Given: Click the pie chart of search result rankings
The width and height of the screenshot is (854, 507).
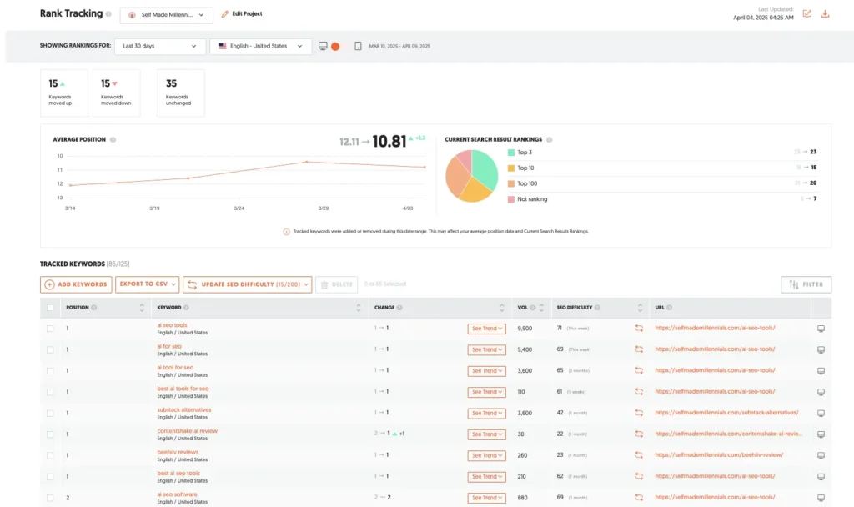Looking at the screenshot, I should pyautogui.click(x=471, y=176).
